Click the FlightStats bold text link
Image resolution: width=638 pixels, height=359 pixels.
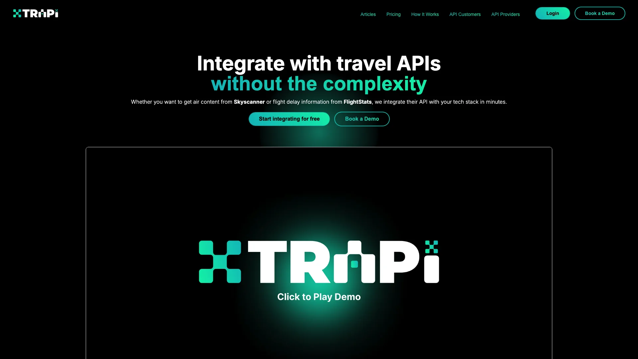(x=358, y=102)
